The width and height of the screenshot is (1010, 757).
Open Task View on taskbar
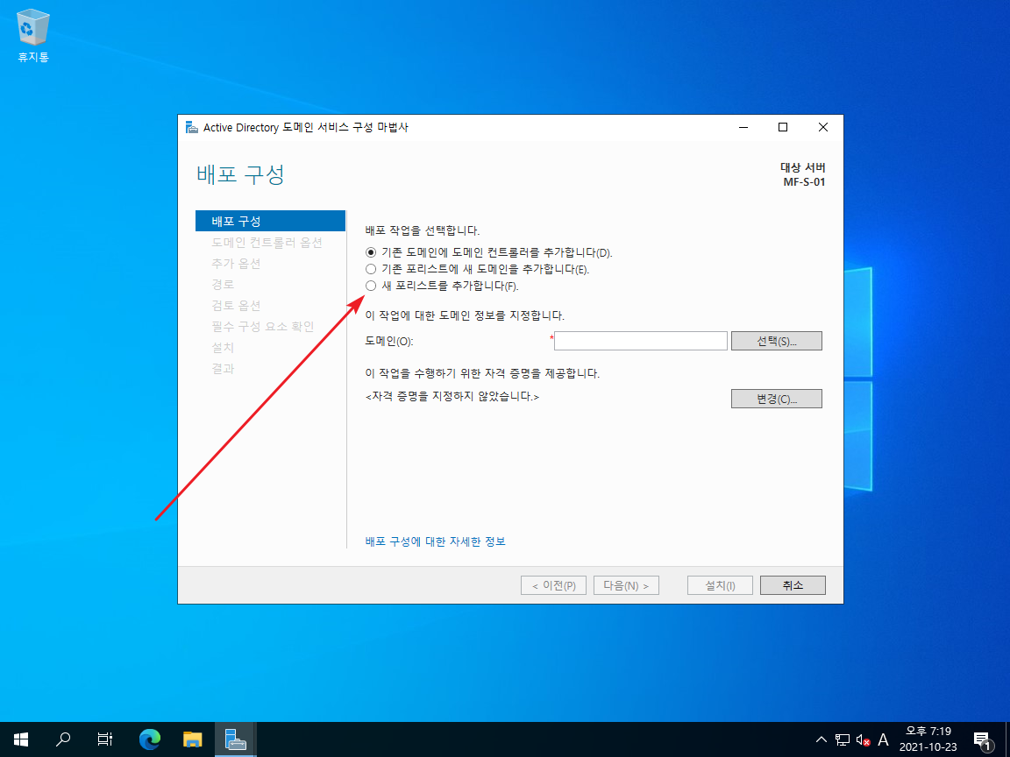(105, 739)
